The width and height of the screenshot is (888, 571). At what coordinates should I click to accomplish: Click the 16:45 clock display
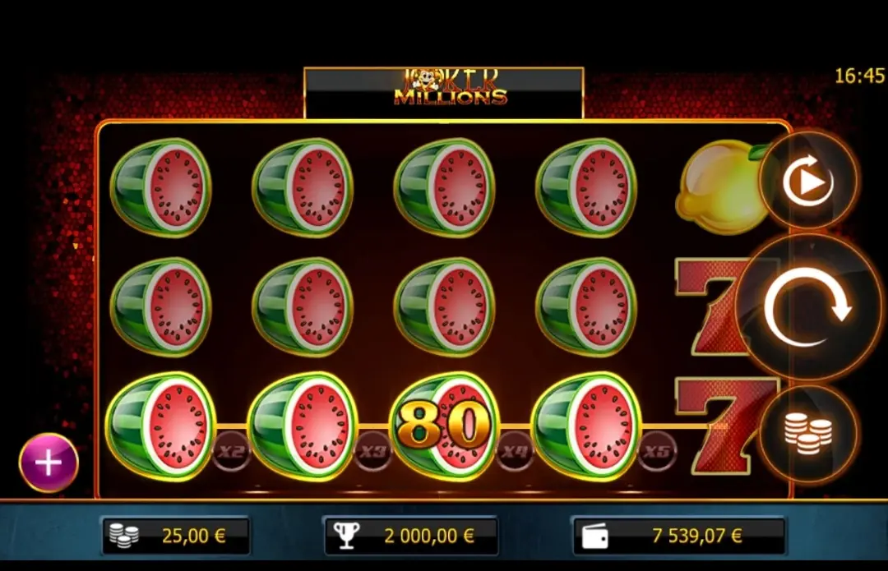coord(859,76)
